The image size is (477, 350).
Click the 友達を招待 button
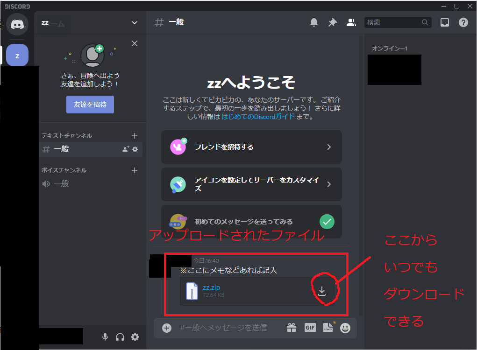click(90, 105)
